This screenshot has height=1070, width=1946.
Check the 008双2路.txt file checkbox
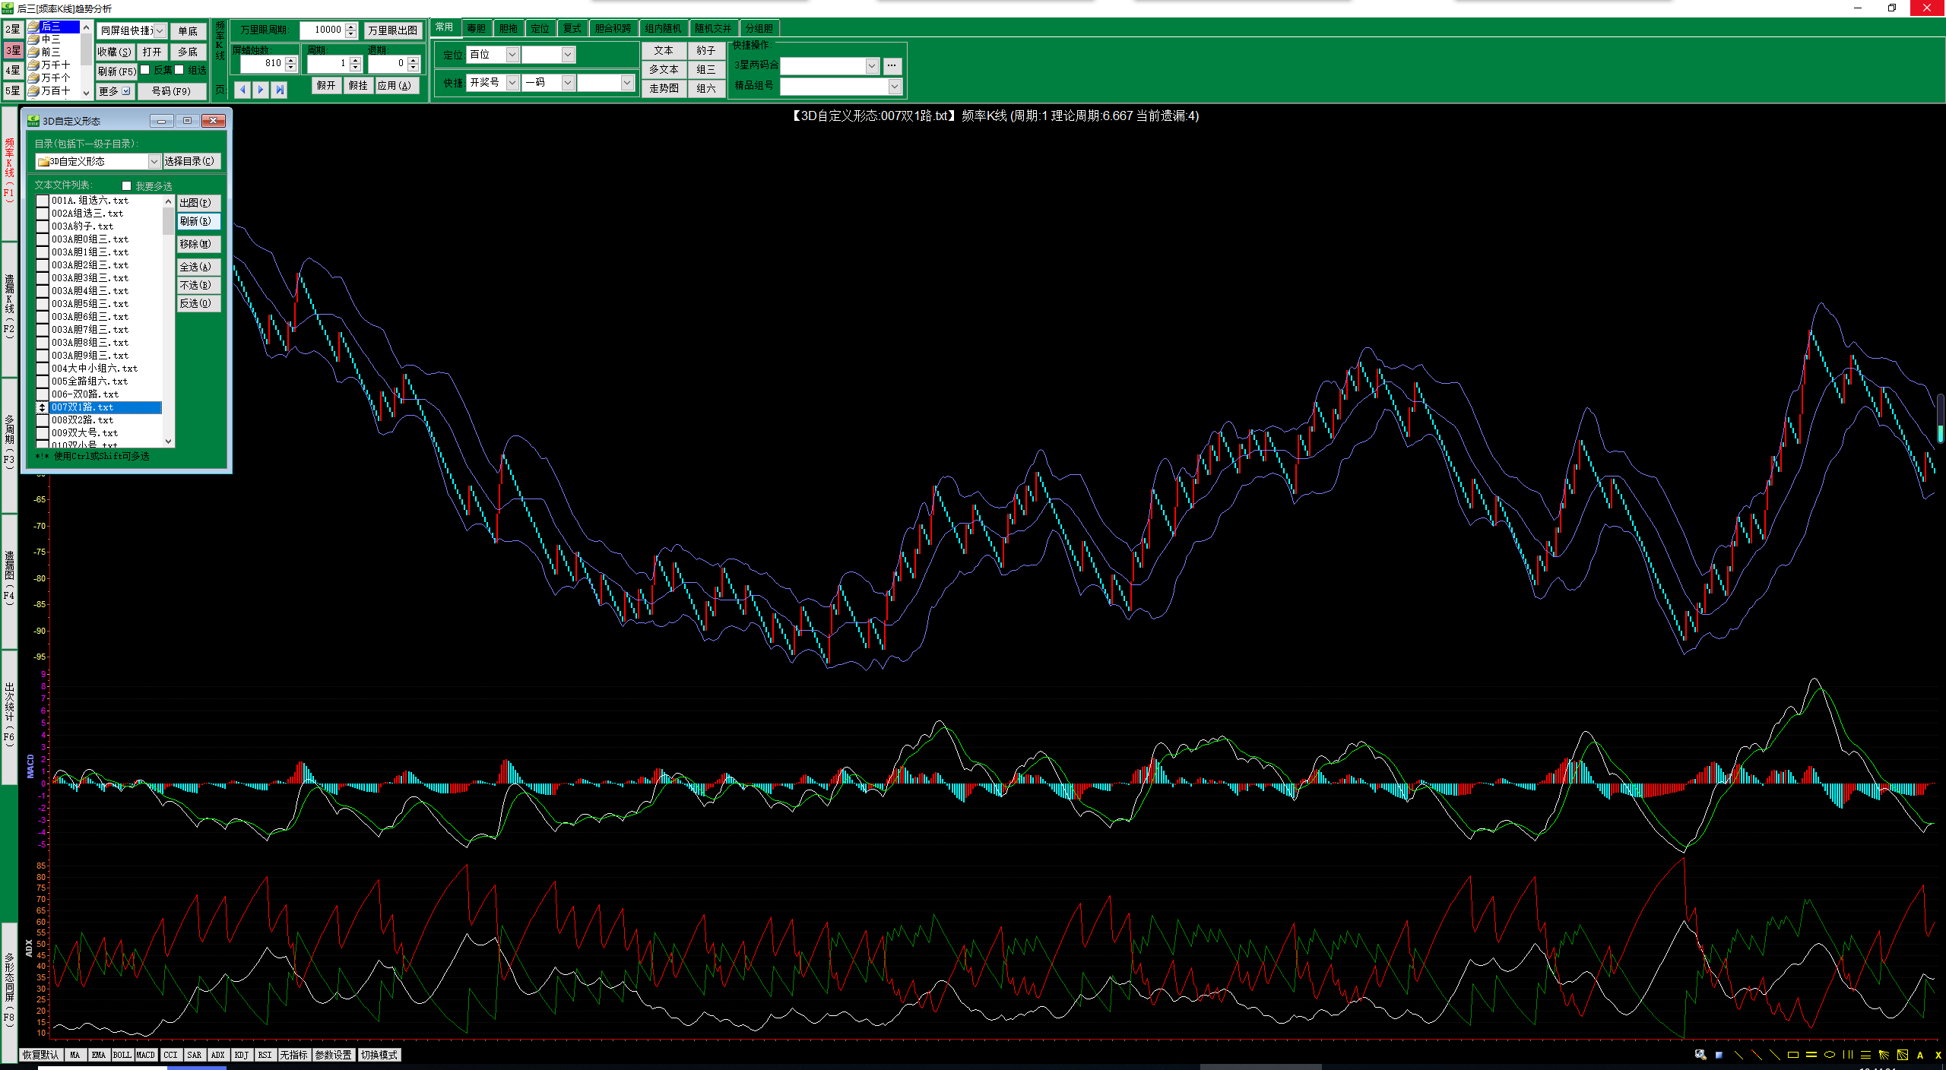[x=43, y=420]
